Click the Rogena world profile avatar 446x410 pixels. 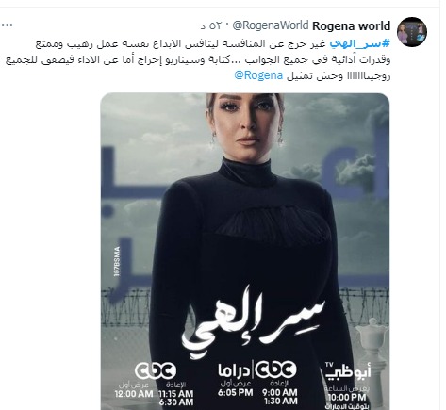pyautogui.click(x=412, y=32)
